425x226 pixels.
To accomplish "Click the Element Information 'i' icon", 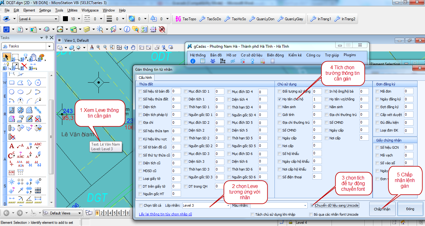I will coord(127,29).
